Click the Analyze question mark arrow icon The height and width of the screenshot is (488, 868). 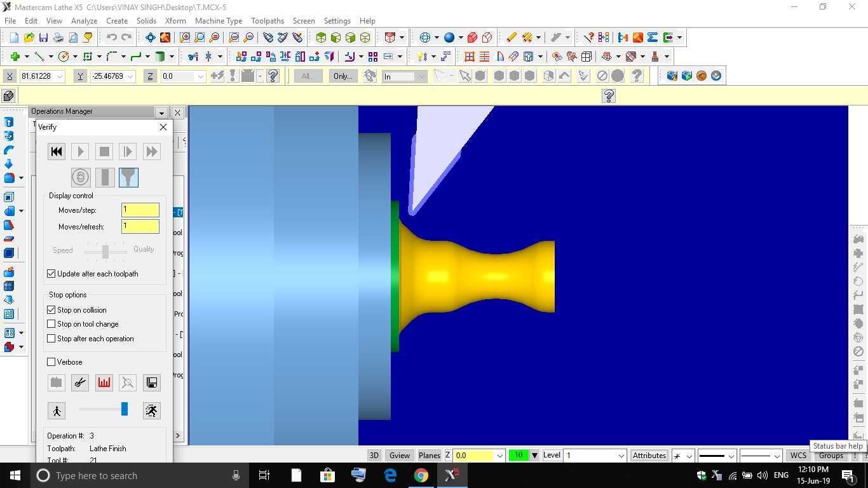point(589,38)
